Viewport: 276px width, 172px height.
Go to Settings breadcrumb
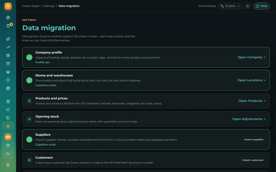tap(49, 6)
